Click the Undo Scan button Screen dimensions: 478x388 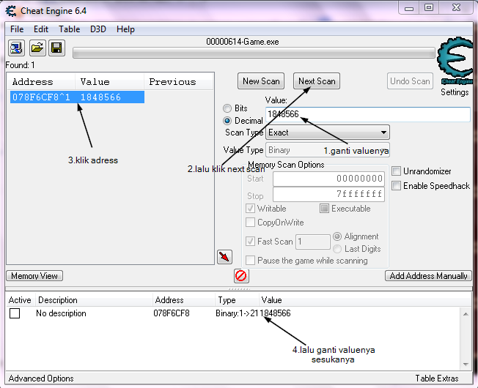pyautogui.click(x=410, y=81)
